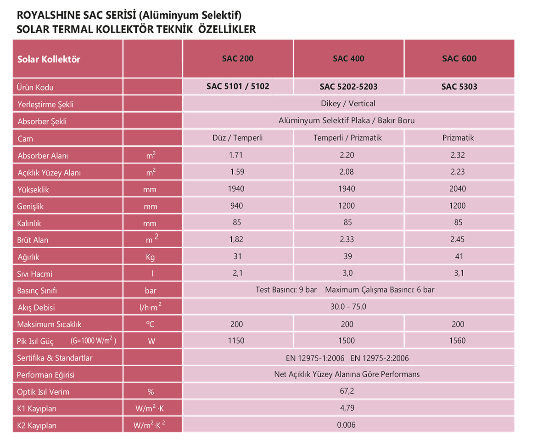Select weight value '39'

click(347, 256)
